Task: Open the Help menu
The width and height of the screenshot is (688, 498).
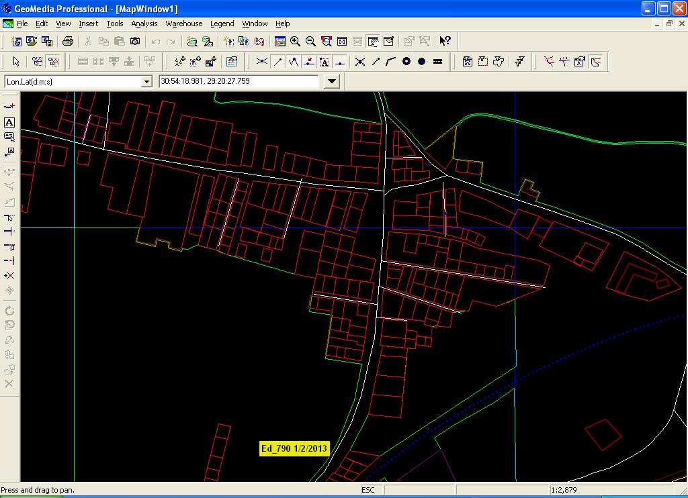Action: tap(283, 23)
